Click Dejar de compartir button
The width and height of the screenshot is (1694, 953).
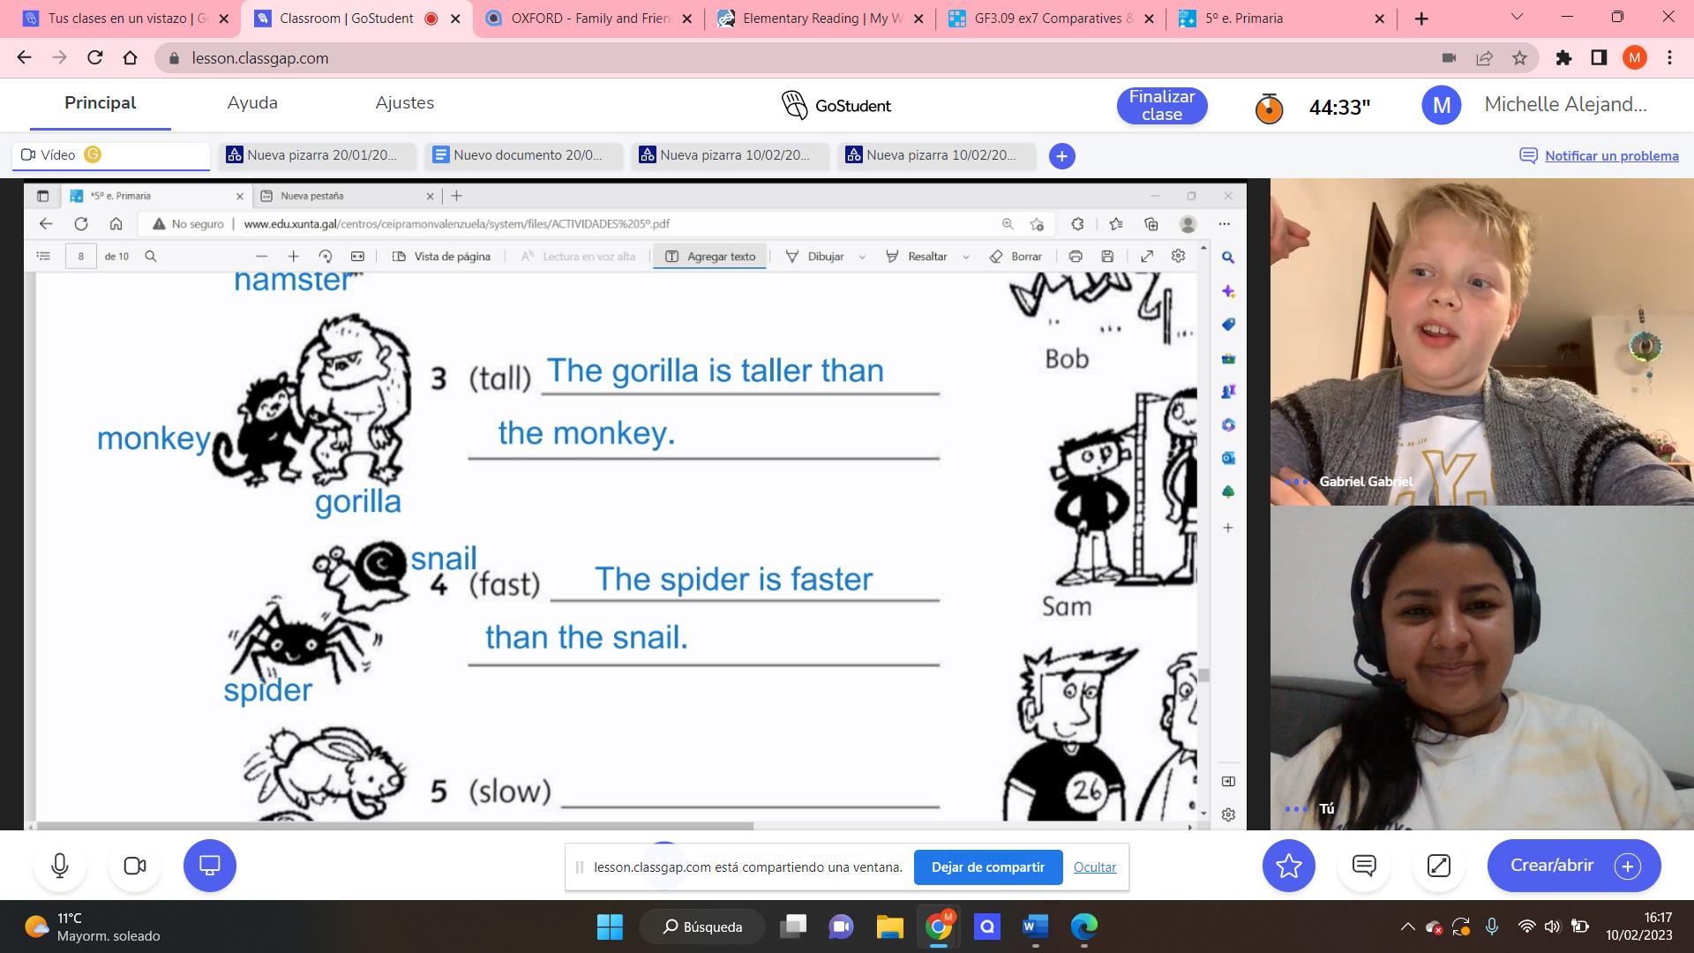tap(987, 867)
